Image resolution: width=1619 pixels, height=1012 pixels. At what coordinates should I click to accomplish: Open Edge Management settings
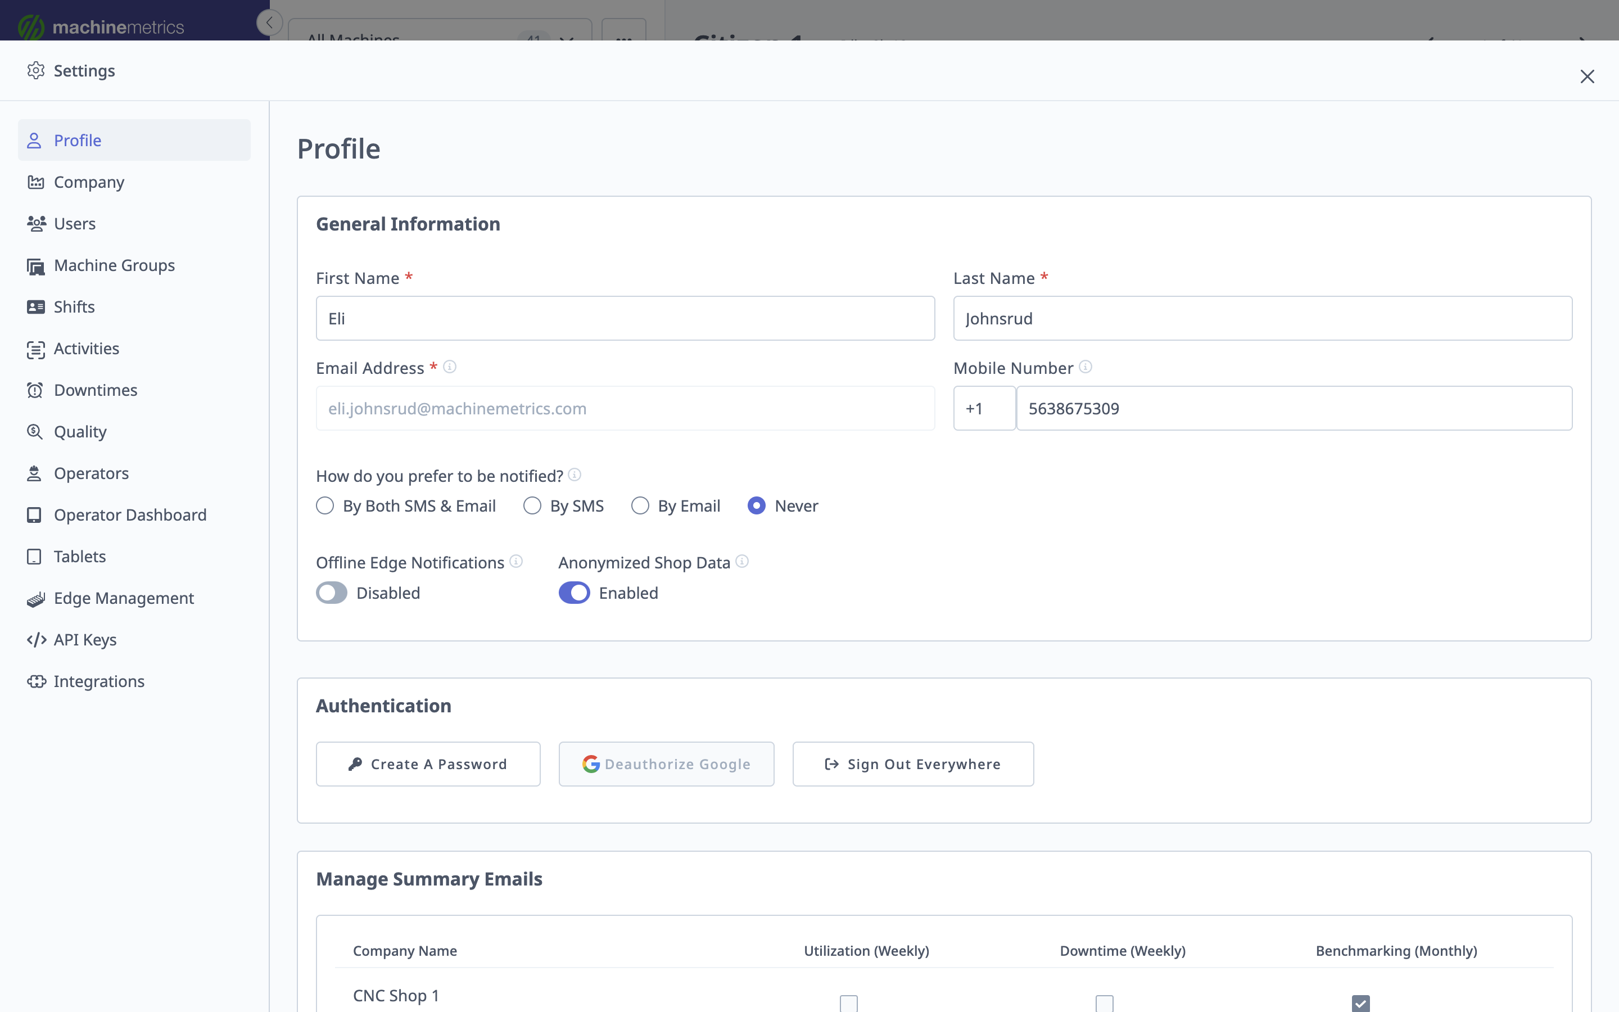[134, 598]
